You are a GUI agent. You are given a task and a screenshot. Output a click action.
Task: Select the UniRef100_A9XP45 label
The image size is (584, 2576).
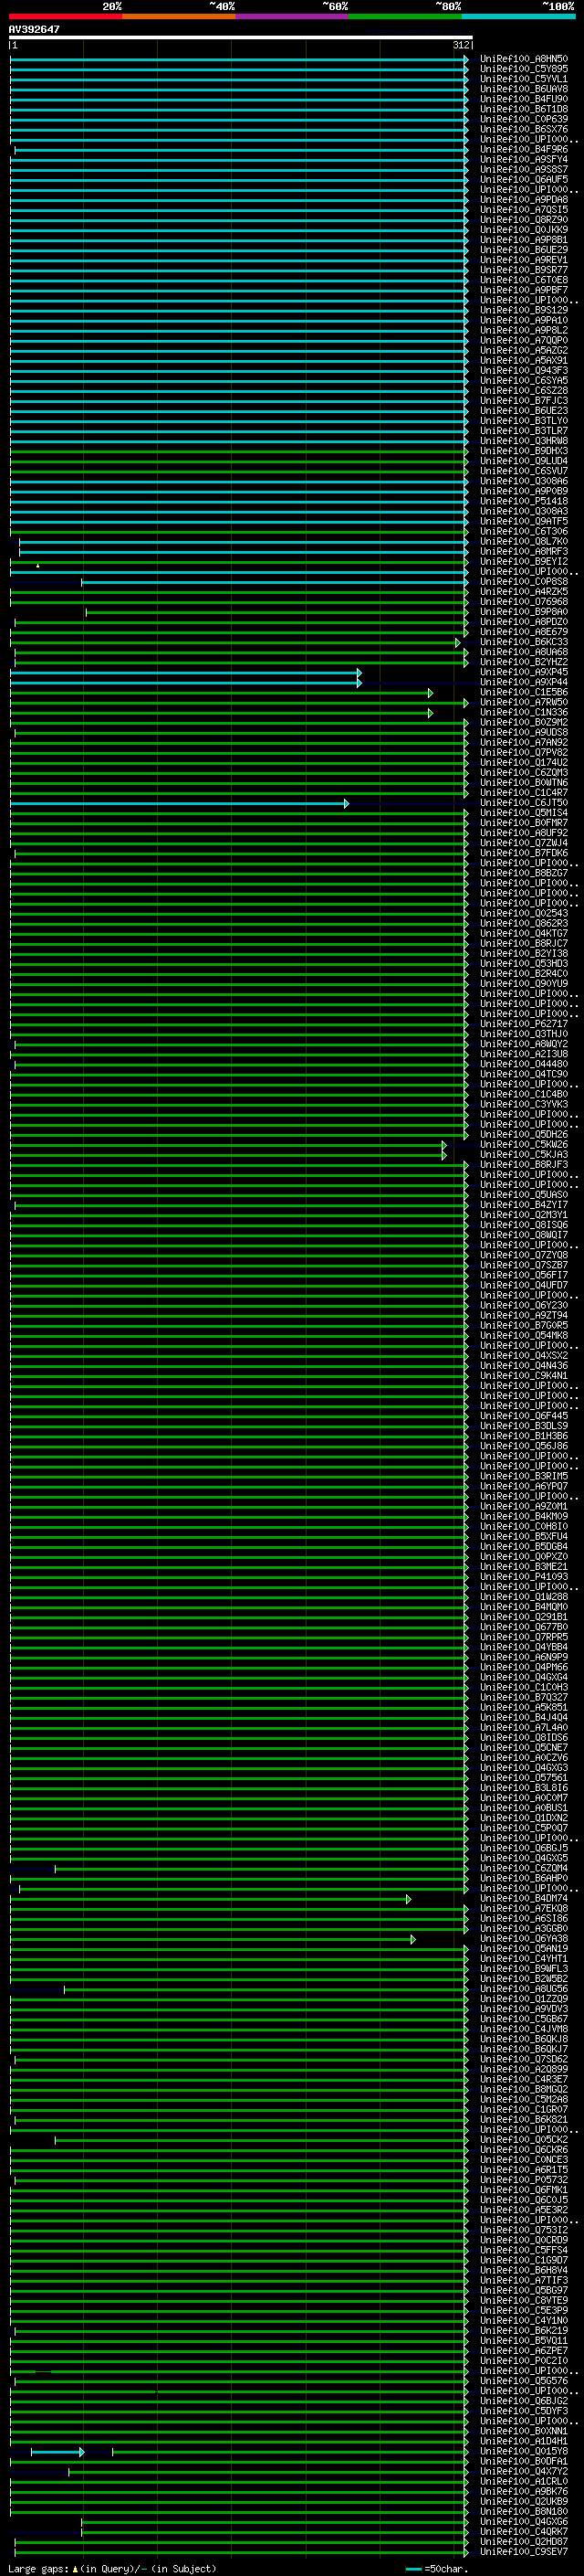pos(523,673)
